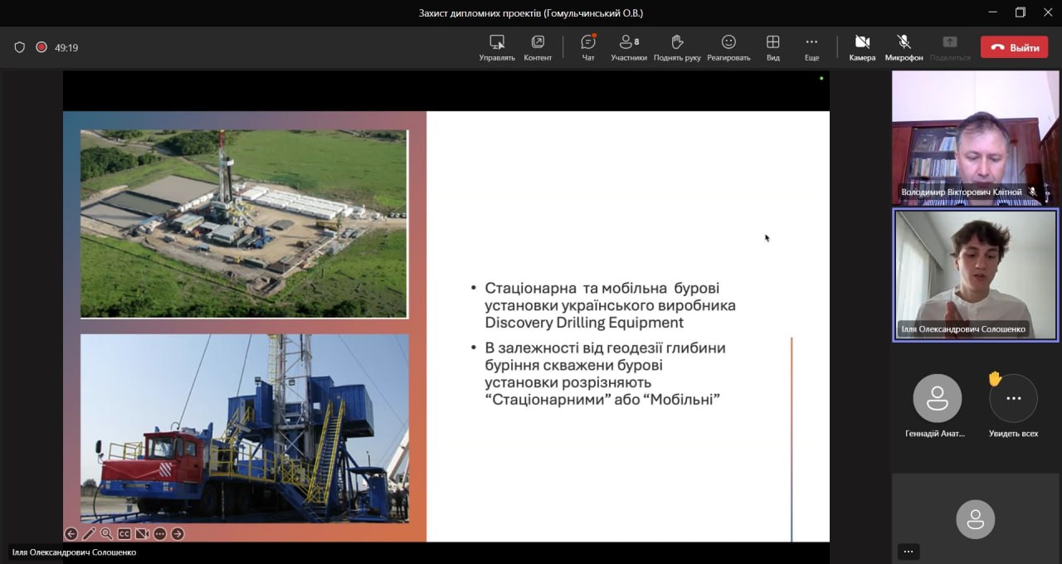Raise hand with Поднять руку

click(x=677, y=47)
